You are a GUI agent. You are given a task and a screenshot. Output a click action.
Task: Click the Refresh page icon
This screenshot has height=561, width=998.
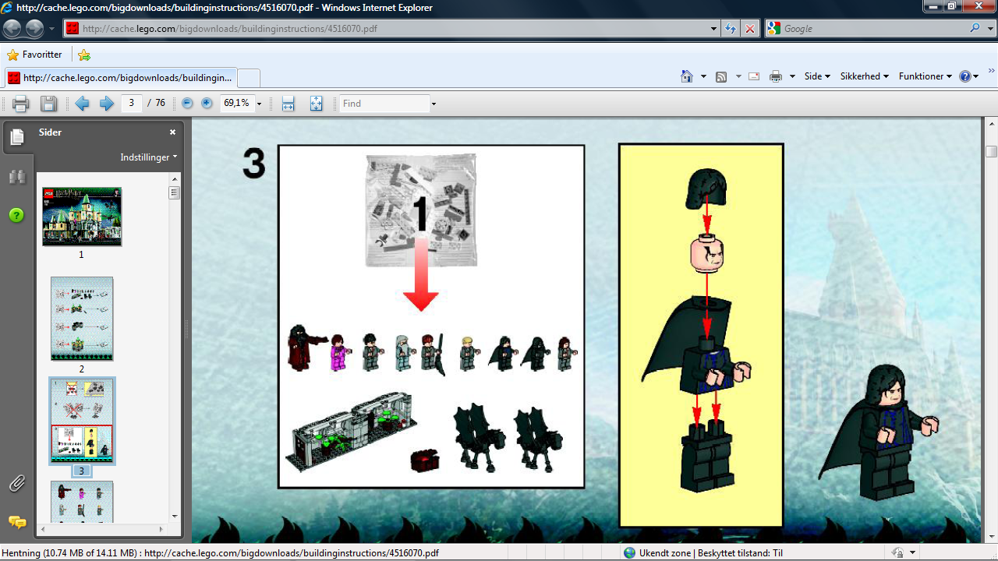(x=731, y=29)
